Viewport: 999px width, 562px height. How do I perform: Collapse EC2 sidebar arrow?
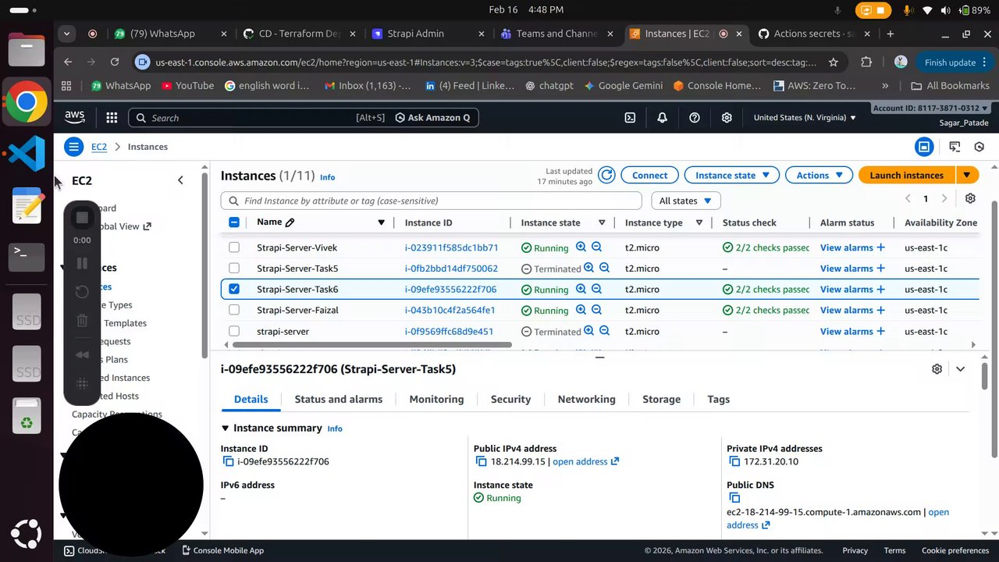click(180, 180)
